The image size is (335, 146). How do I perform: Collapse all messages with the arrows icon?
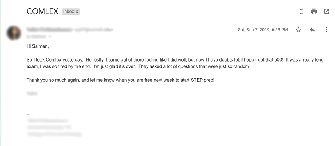click(301, 11)
